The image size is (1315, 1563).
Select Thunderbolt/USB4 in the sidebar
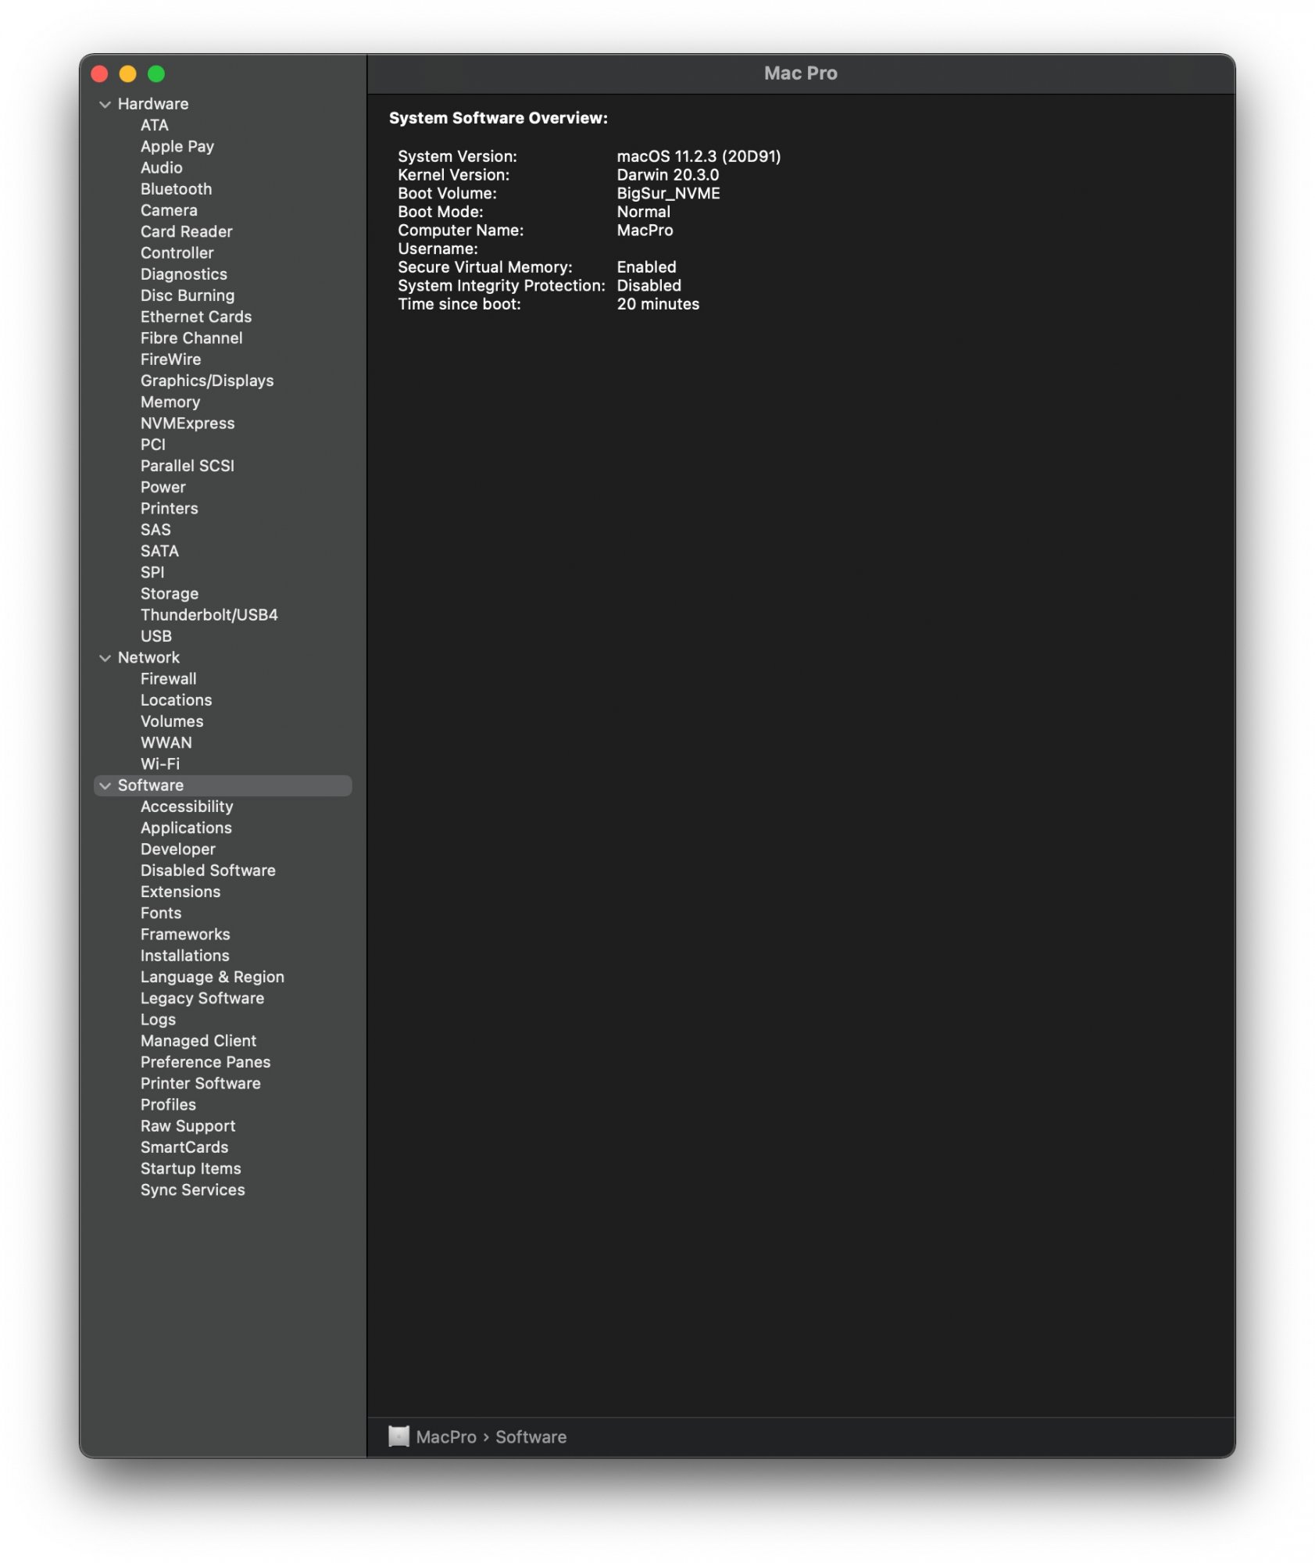click(209, 614)
